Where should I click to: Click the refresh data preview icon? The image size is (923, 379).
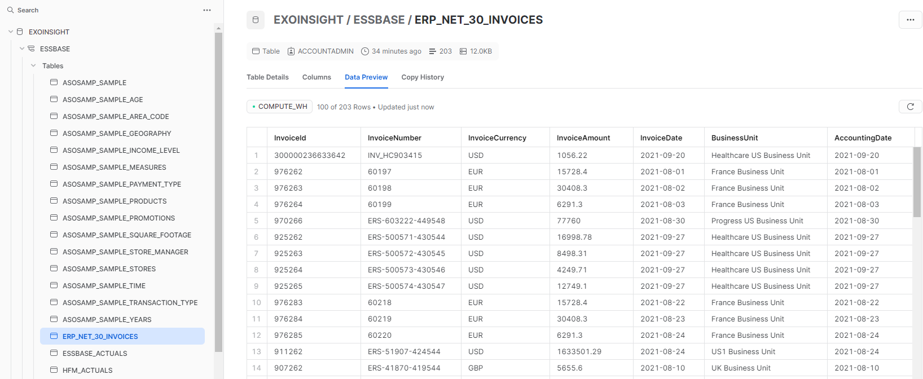909,107
